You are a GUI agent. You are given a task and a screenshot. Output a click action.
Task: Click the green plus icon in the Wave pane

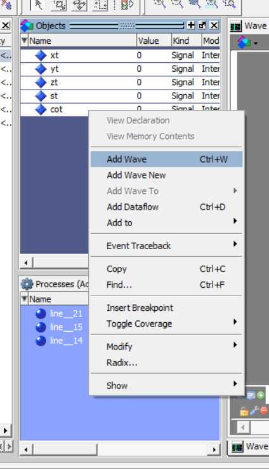click(x=261, y=395)
